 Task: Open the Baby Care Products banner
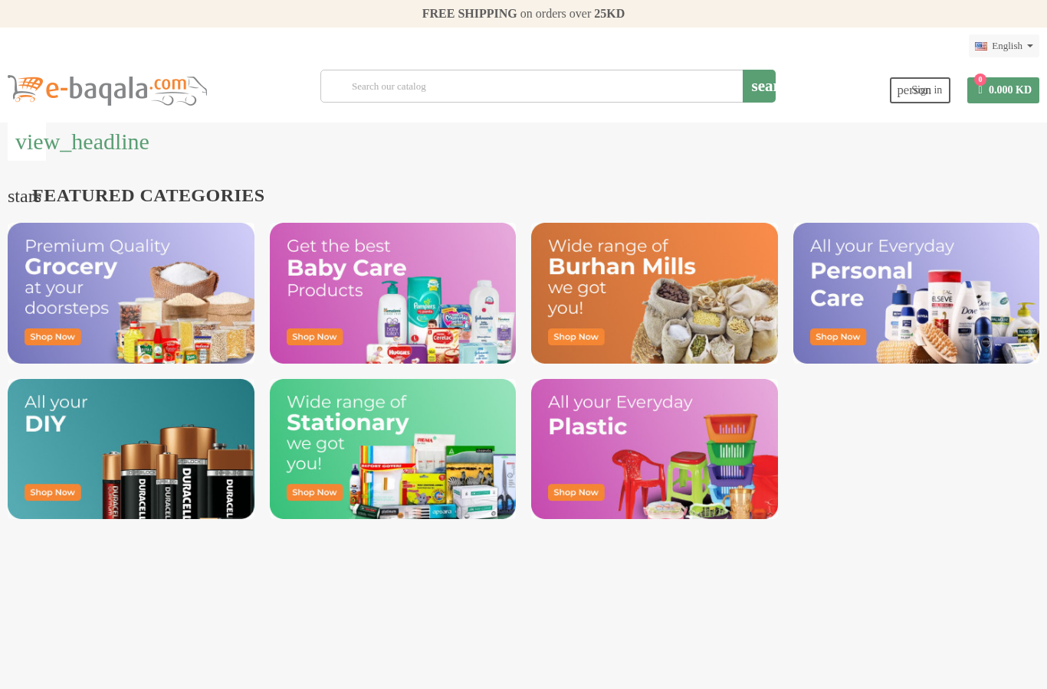point(392,293)
